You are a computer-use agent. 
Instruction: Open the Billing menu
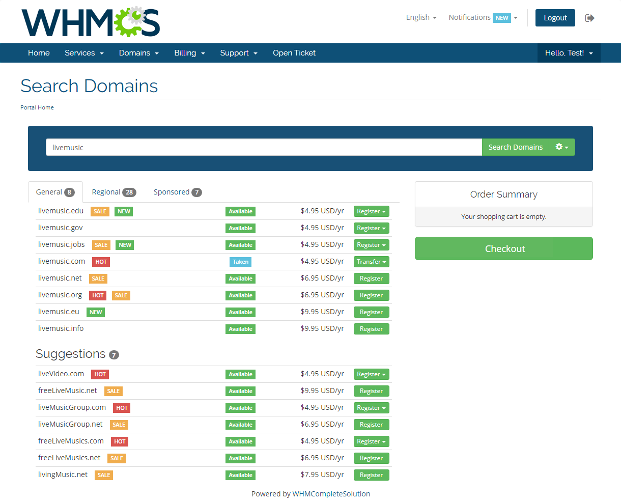[x=189, y=53]
